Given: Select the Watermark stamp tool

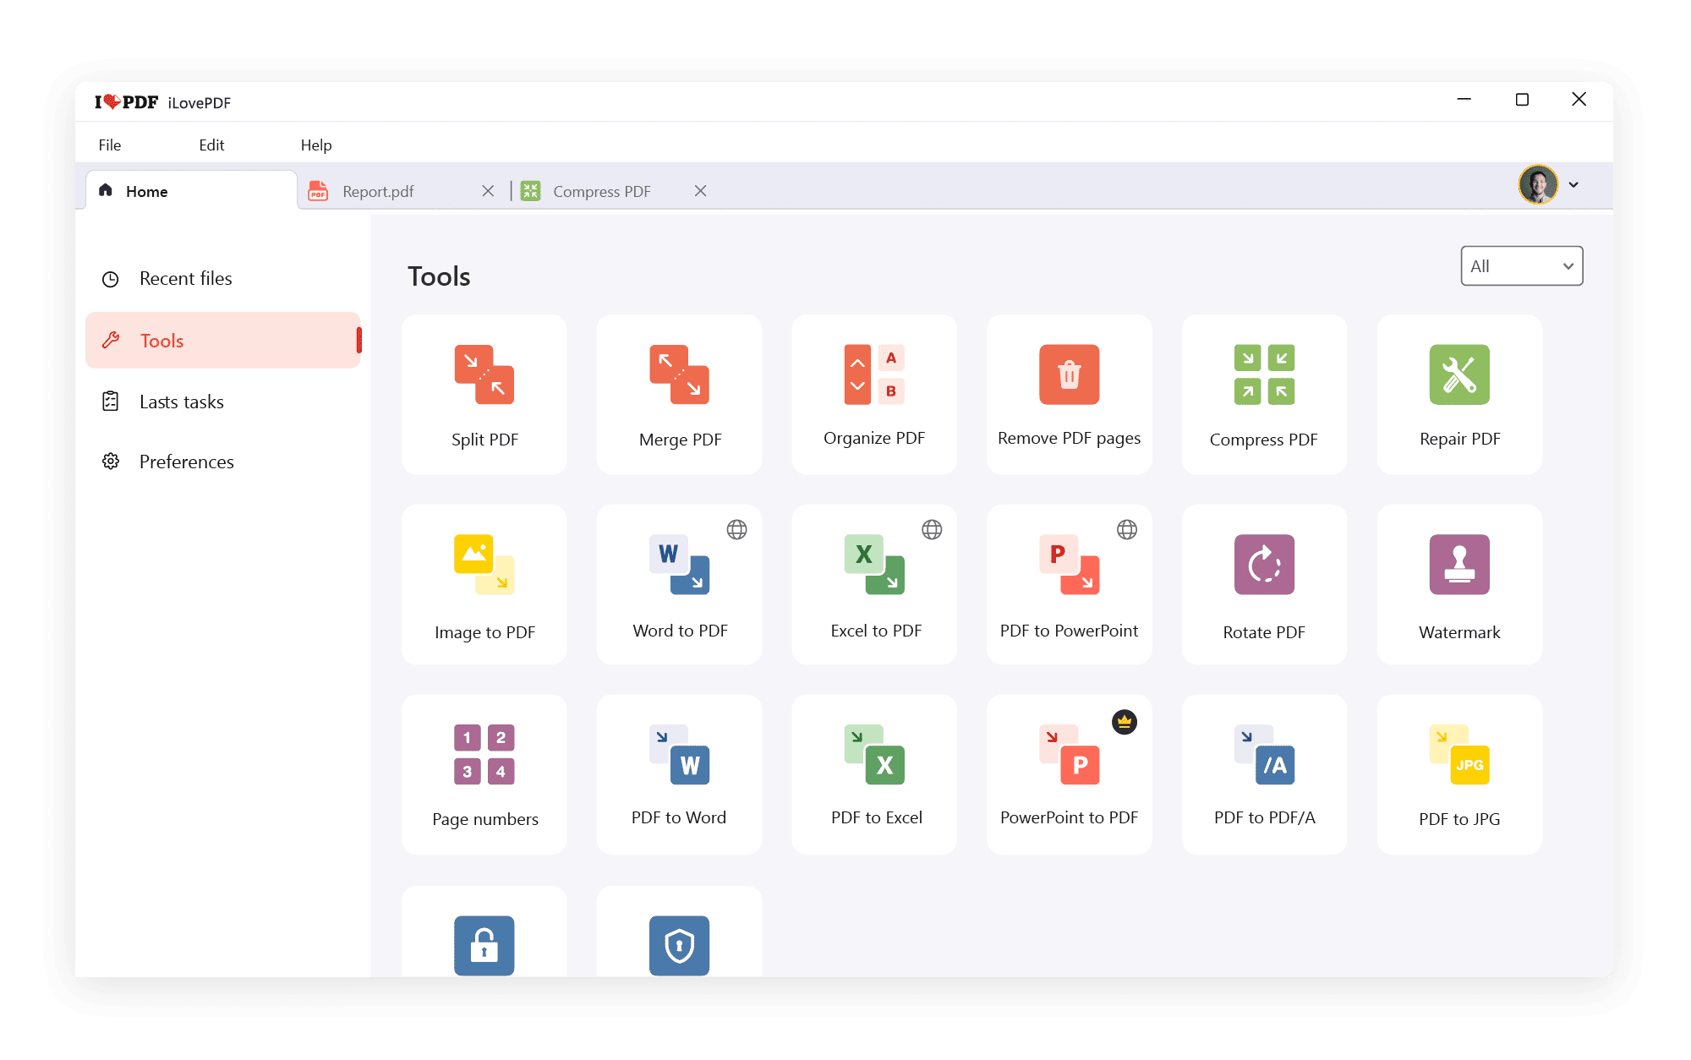Looking at the screenshot, I should tap(1458, 584).
